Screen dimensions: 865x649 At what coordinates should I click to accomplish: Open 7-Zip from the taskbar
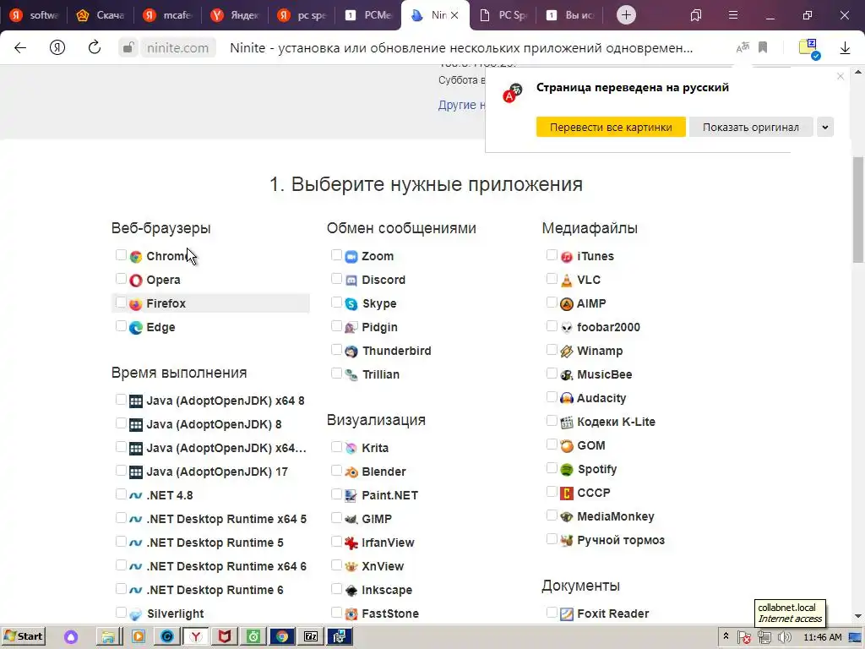[x=311, y=637]
